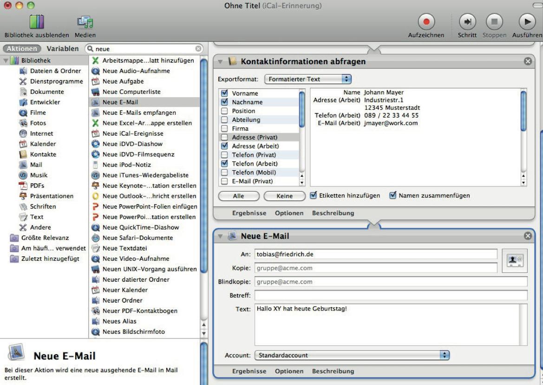Viewport: 543px width, 385px height.
Task: Check the Position checkbox
Action: [224, 111]
